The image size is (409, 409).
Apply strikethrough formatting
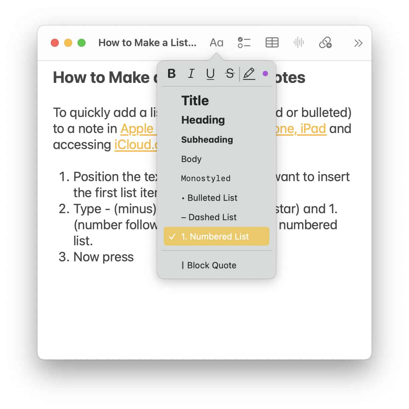(230, 74)
